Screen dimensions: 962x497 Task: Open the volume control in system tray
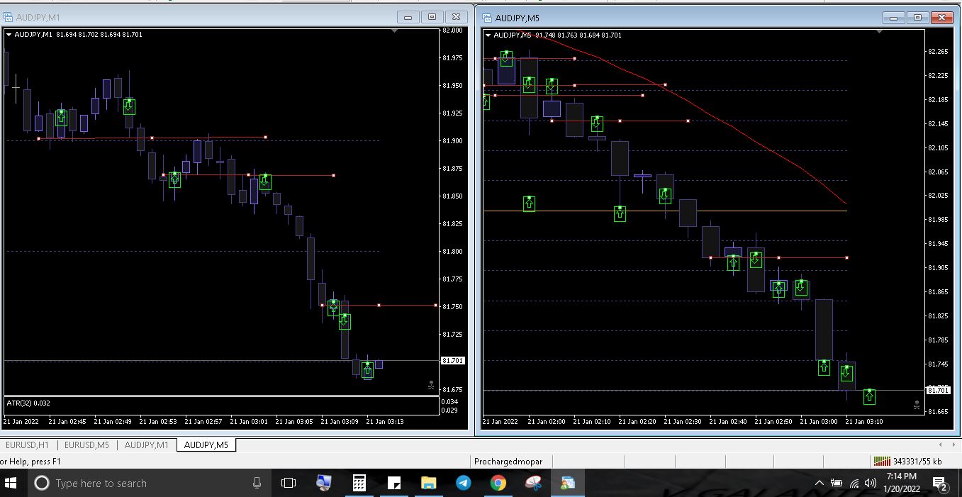point(871,483)
